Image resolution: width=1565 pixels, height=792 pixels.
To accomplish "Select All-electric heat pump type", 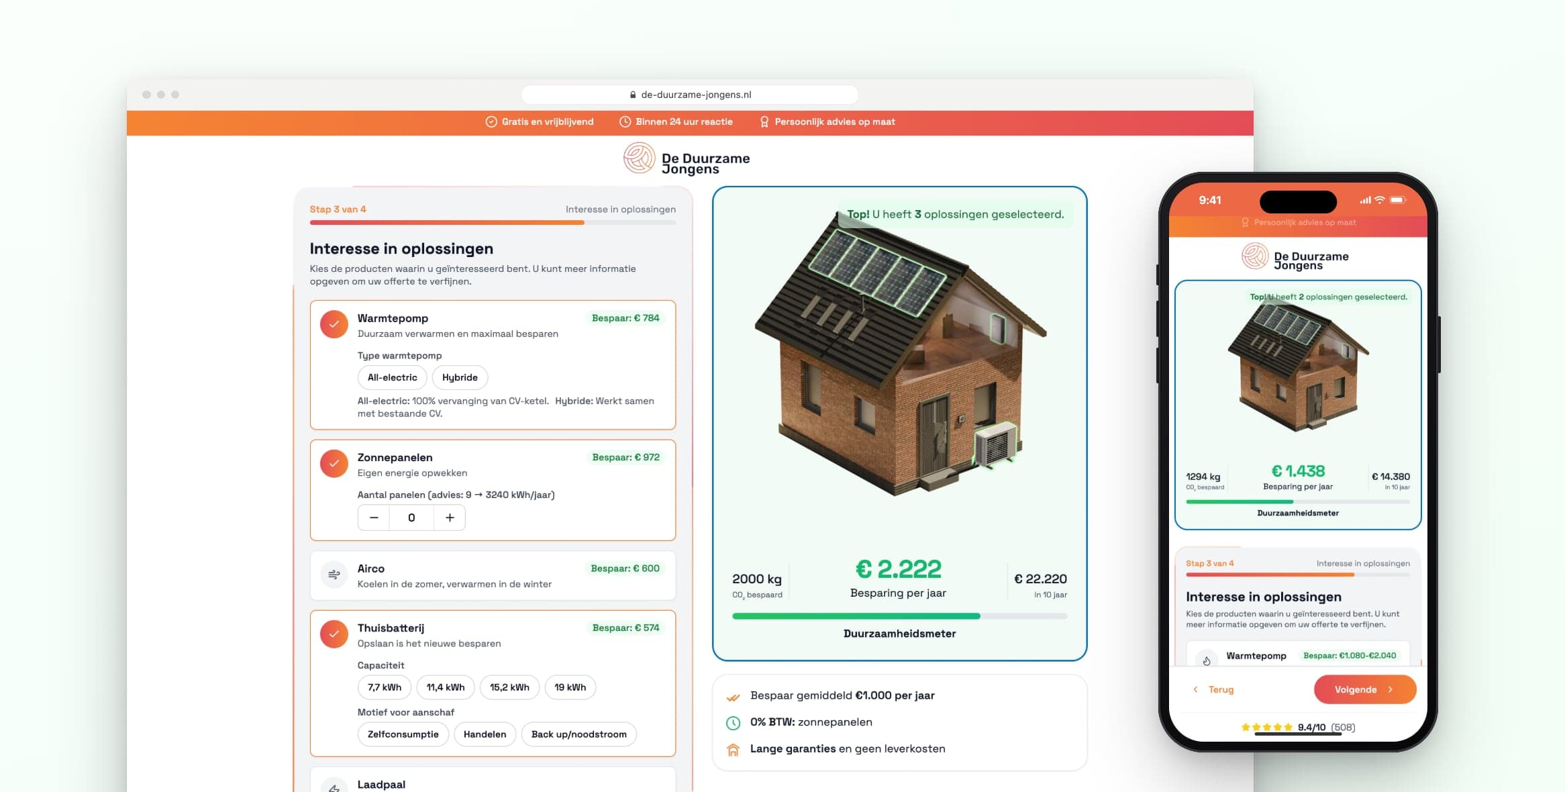I will tap(392, 377).
